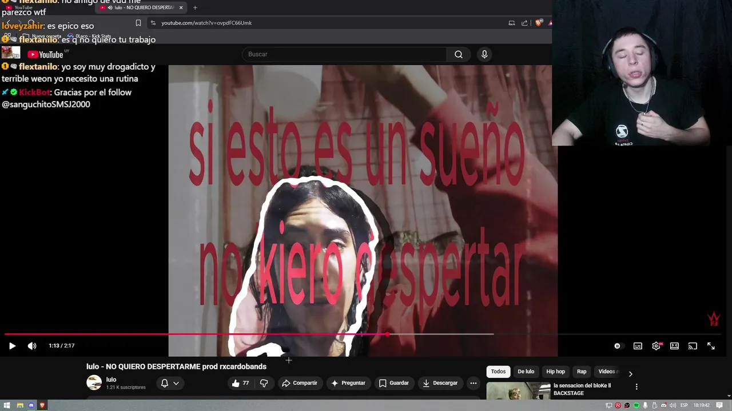
Task: Mute the video using the speaker icon
Action: pos(32,346)
